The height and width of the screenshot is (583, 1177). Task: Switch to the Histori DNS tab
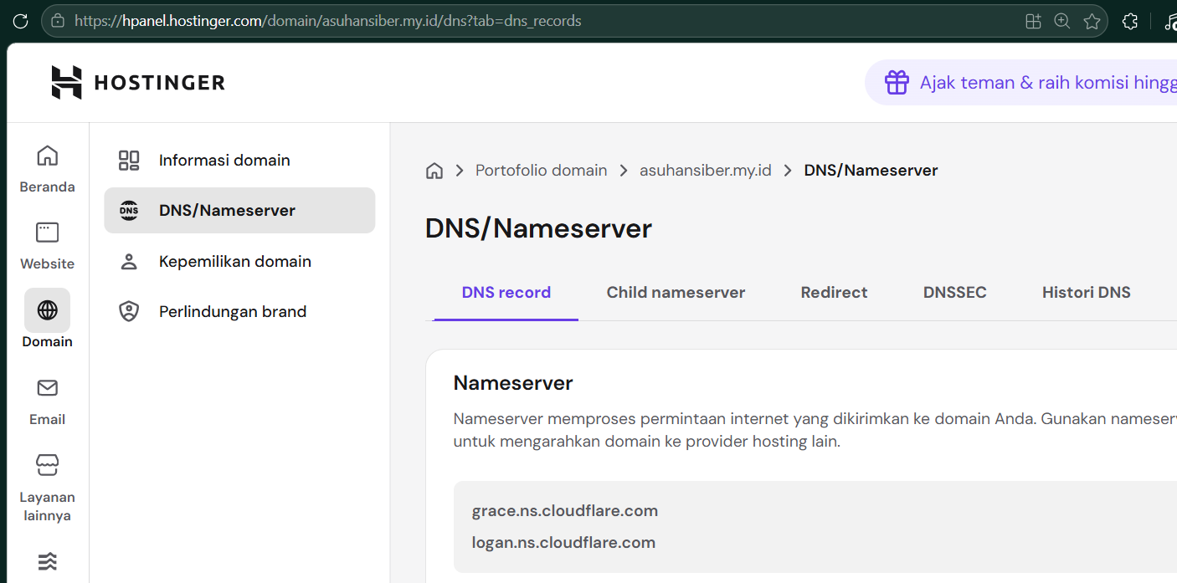coord(1086,293)
